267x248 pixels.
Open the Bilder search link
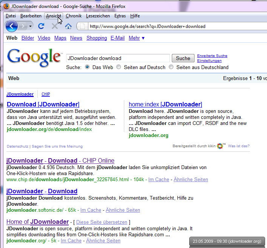click(28, 38)
